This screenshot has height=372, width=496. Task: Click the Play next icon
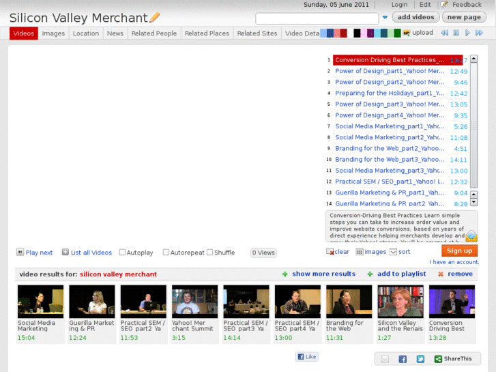pyautogui.click(x=20, y=252)
